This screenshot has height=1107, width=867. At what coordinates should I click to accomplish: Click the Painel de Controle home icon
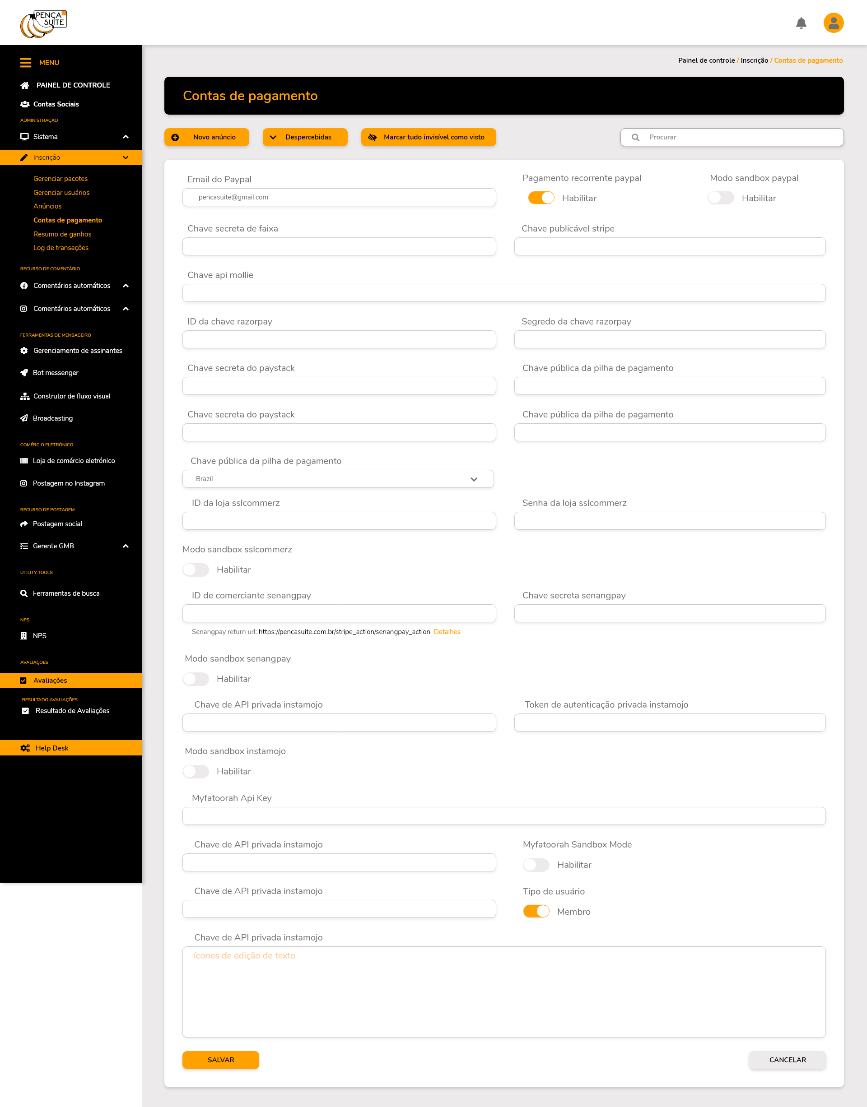(x=24, y=85)
